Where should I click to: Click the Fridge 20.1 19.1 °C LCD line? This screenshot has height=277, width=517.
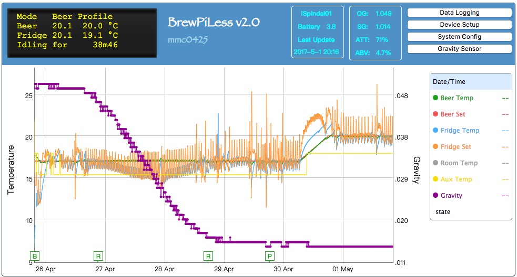tap(67, 35)
